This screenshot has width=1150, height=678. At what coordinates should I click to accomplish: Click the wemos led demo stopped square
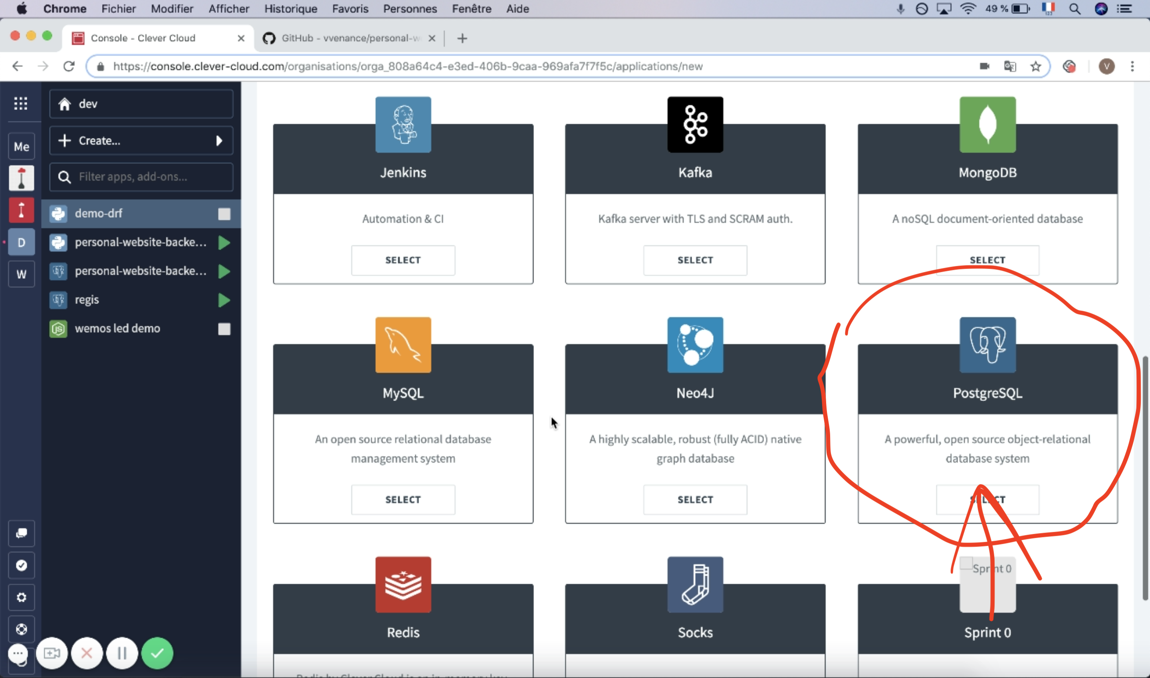224,329
